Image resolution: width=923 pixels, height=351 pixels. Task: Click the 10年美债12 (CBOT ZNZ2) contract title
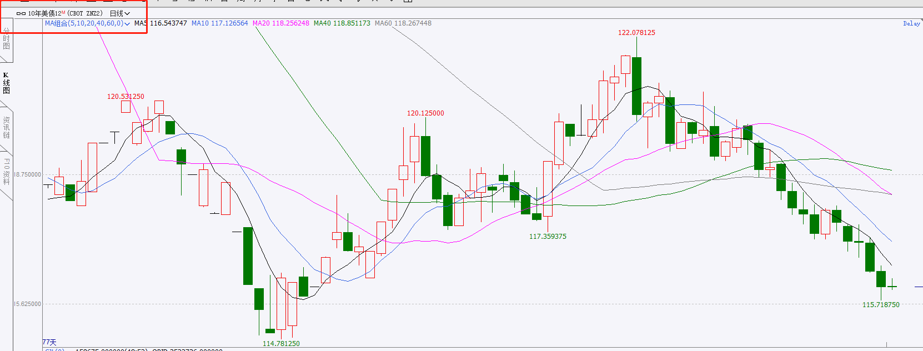click(x=65, y=13)
